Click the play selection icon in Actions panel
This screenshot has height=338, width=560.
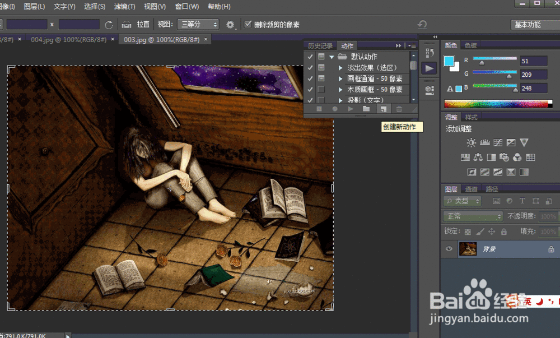351,109
